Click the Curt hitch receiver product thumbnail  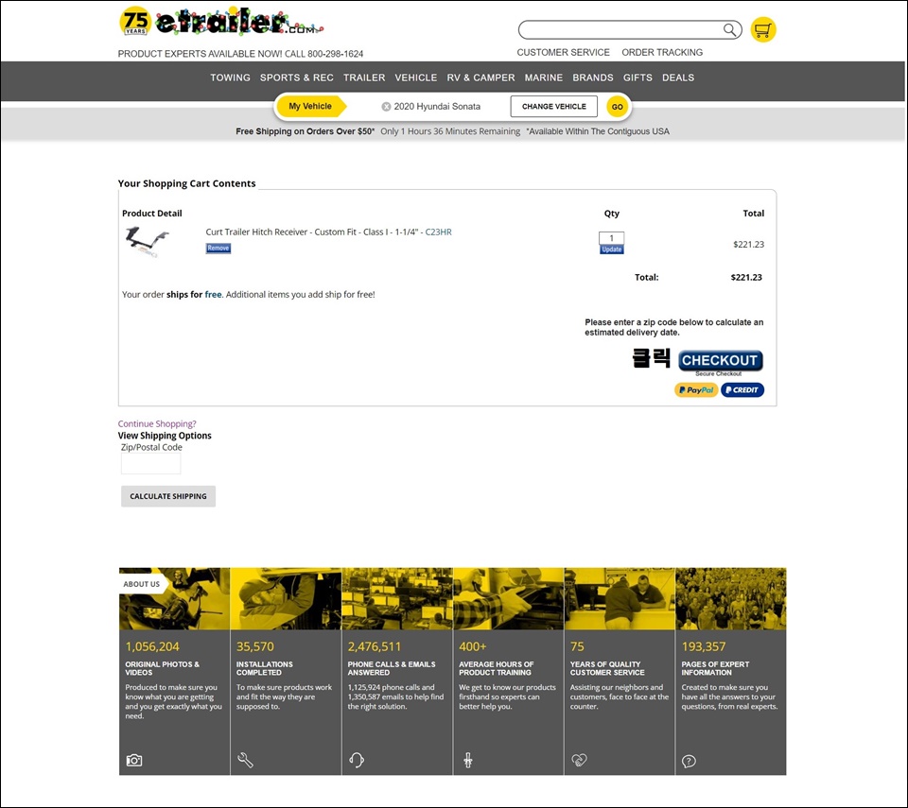click(x=148, y=242)
